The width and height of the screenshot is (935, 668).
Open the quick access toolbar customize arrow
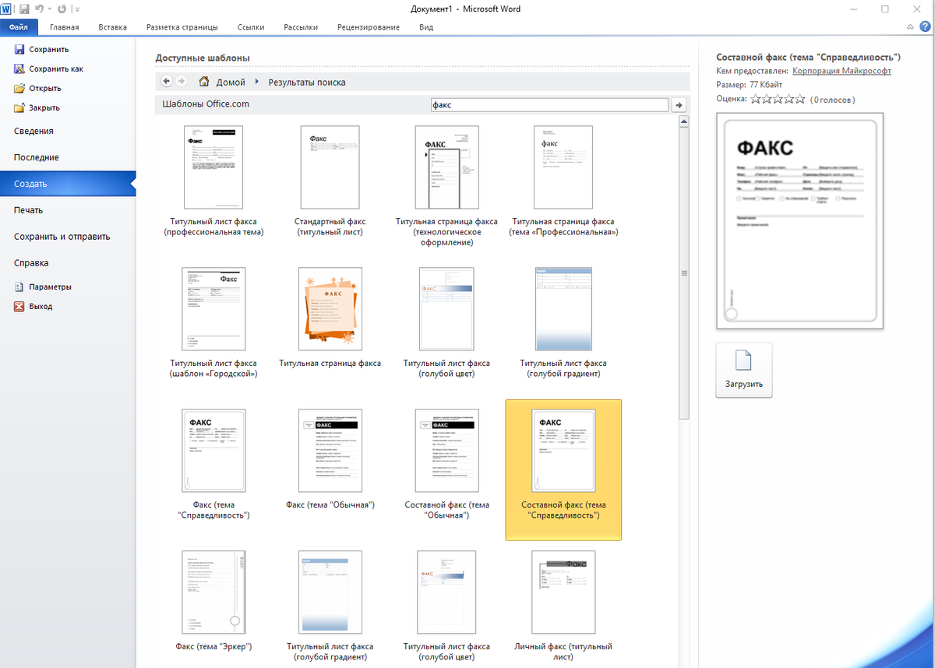[x=76, y=9]
